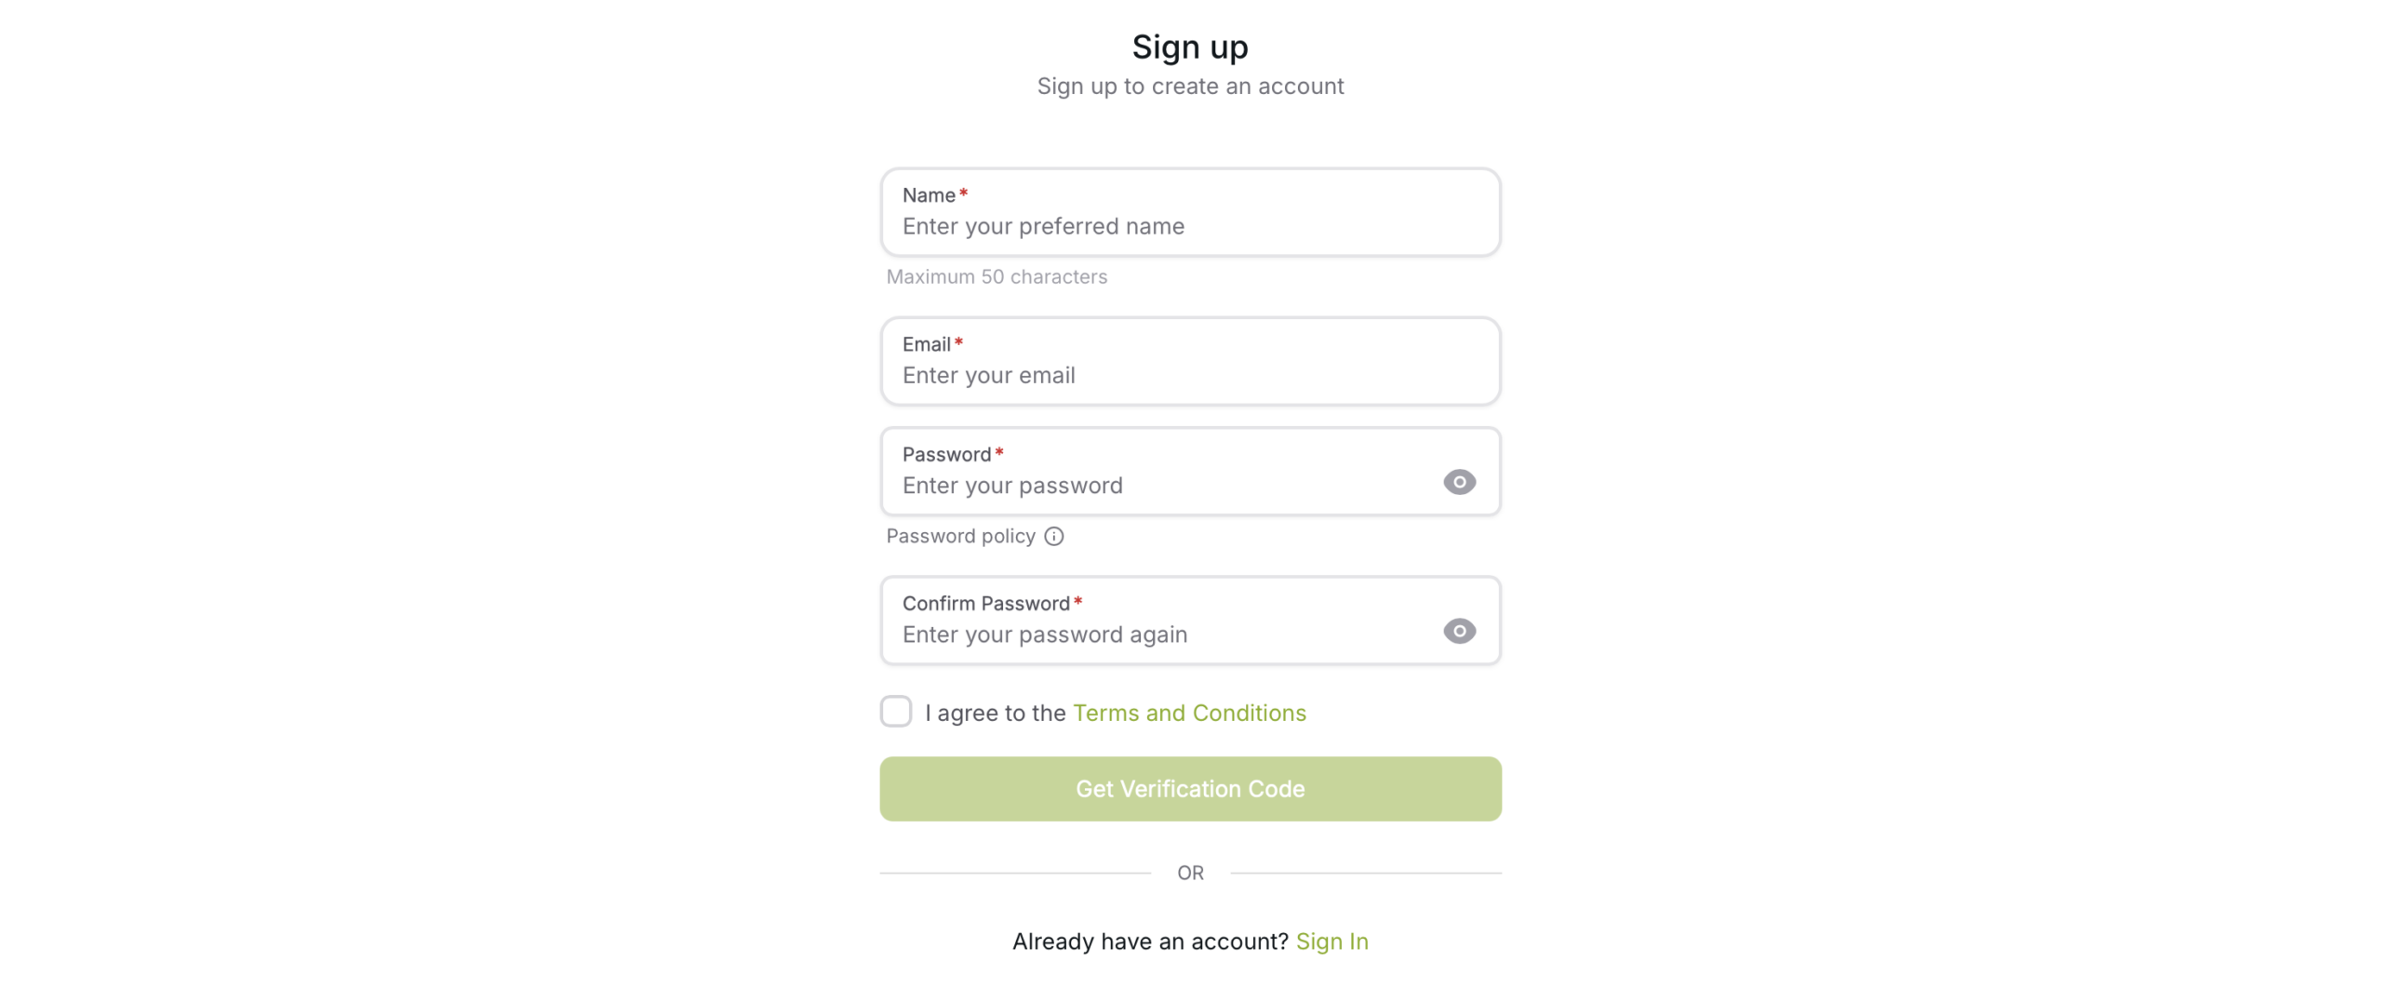Go to the Sign In link
The height and width of the screenshot is (1002, 2382).
[x=1331, y=942]
